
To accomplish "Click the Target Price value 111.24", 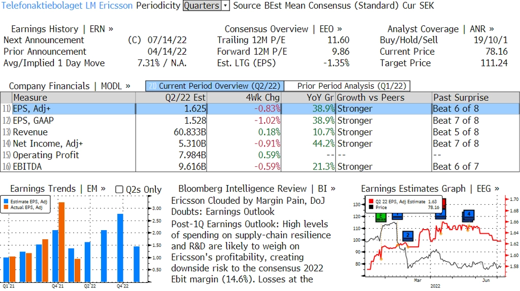I will pos(494,63).
